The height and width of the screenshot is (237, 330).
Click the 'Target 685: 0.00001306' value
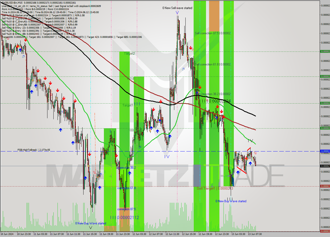click(129, 37)
